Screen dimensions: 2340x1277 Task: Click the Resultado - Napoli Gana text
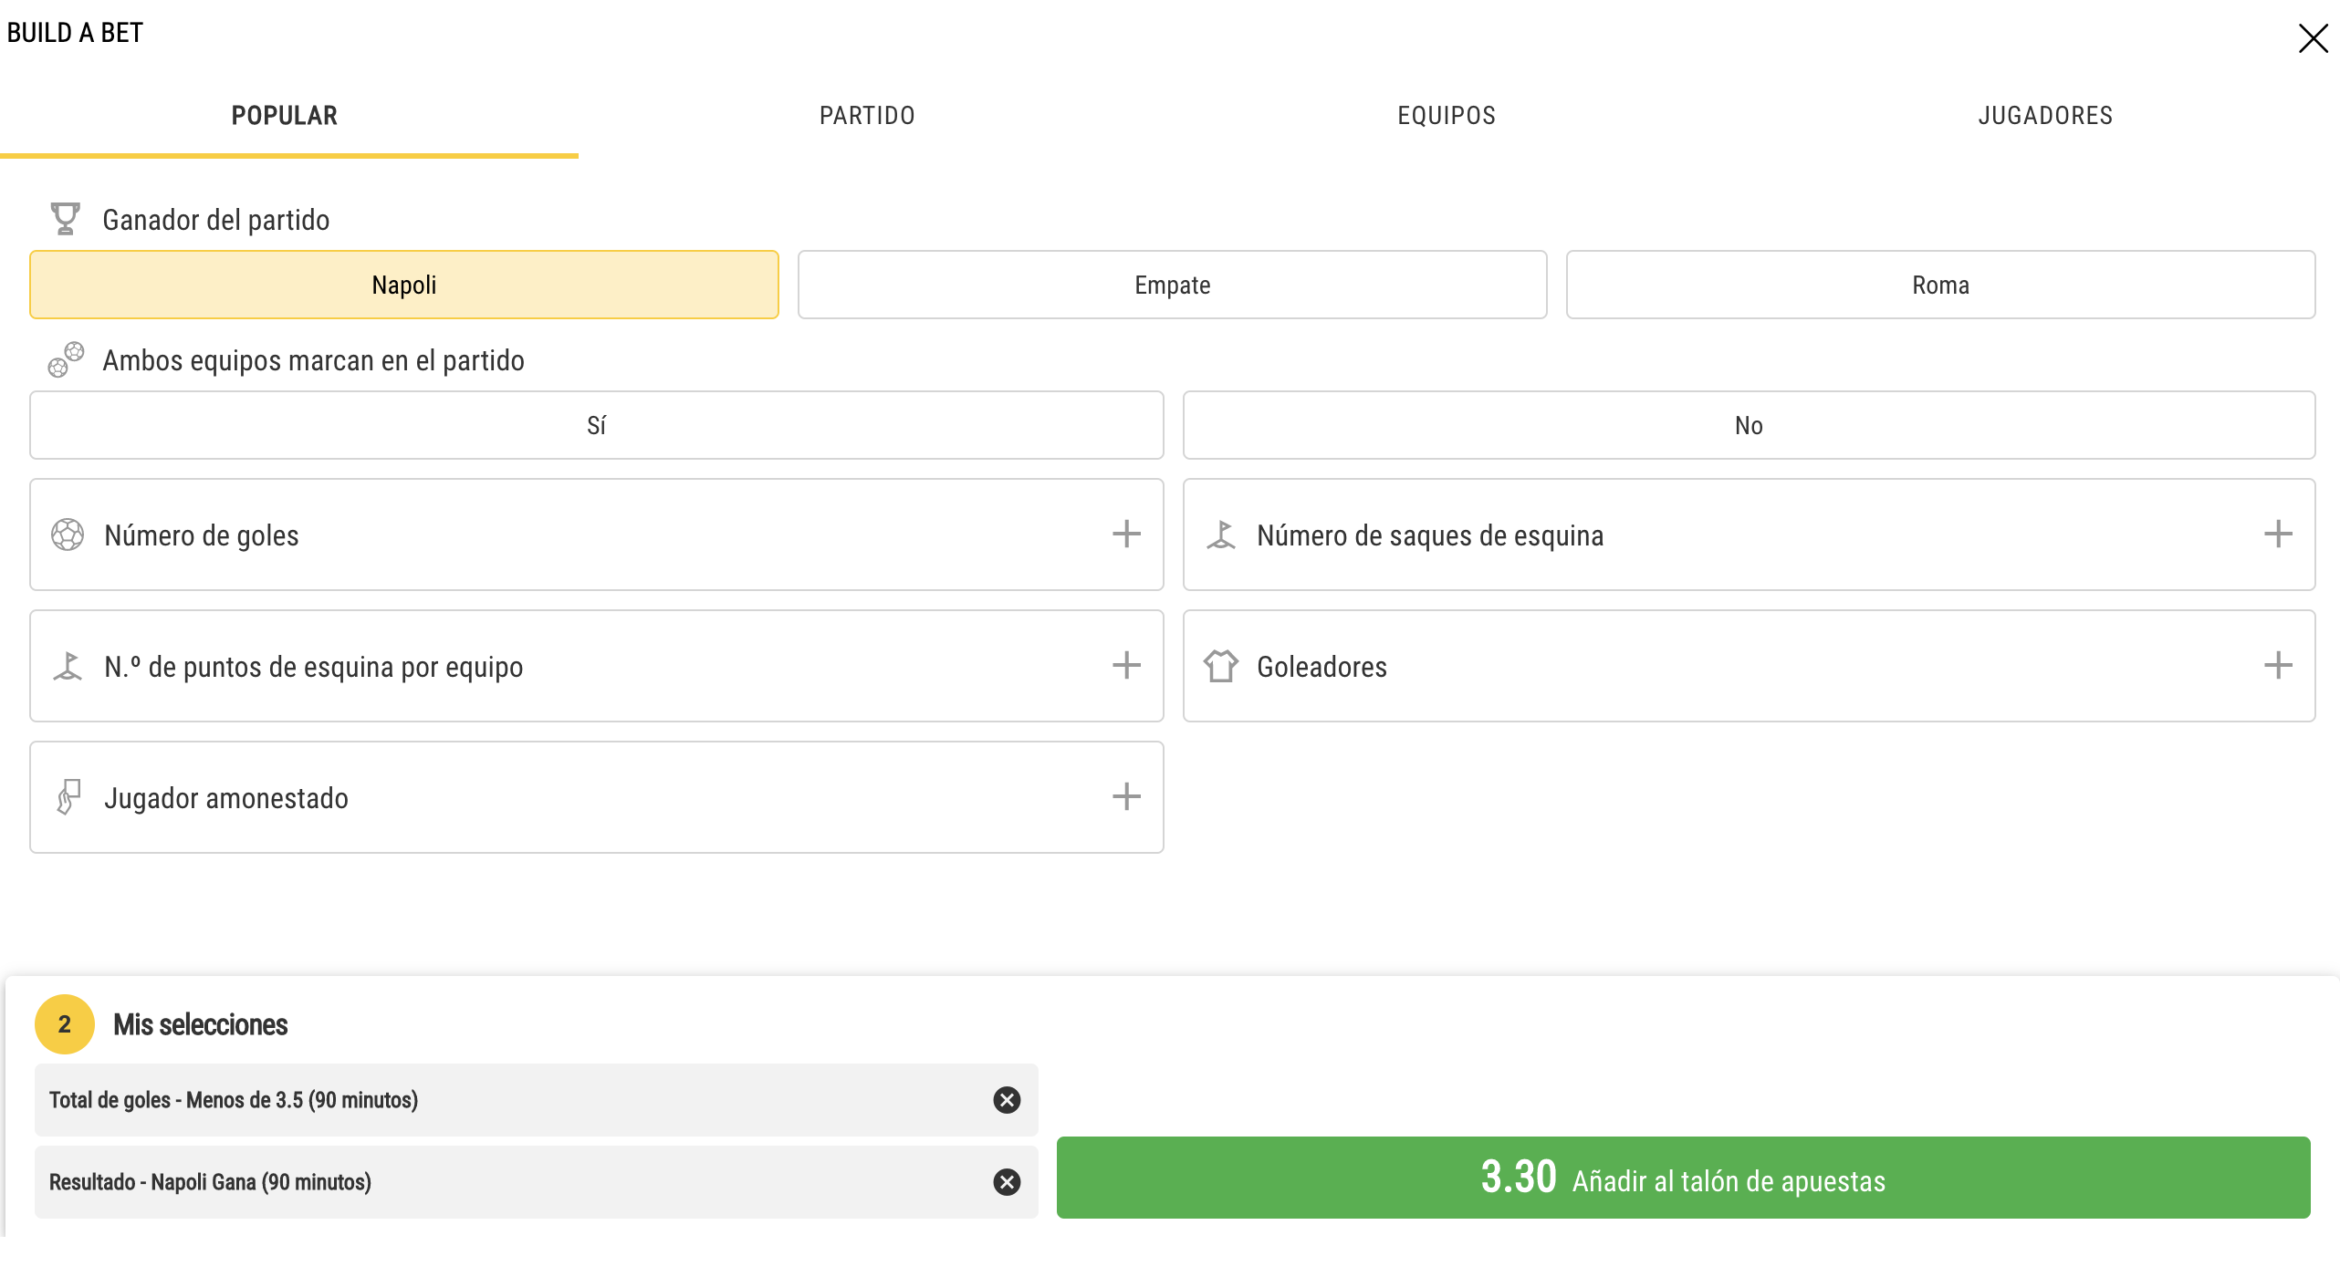tap(210, 1182)
